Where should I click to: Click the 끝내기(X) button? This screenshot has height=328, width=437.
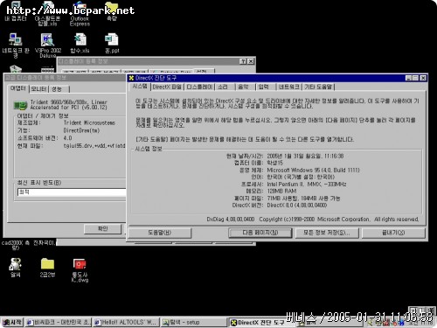pos(393,233)
